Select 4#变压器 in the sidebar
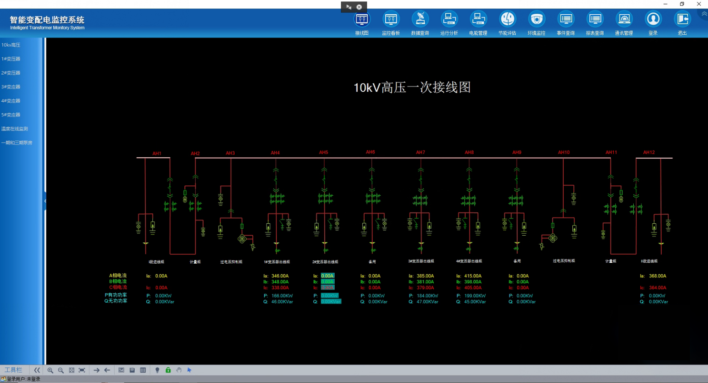 (x=10, y=101)
